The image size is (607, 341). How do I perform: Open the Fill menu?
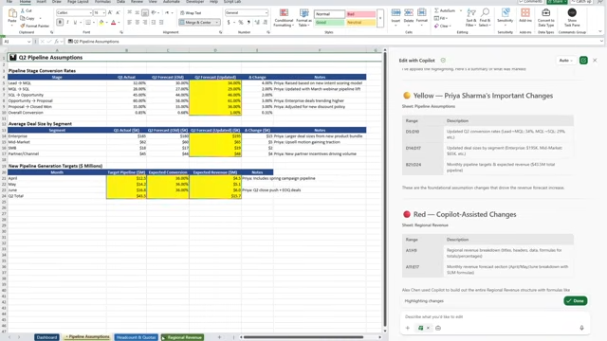(441, 18)
